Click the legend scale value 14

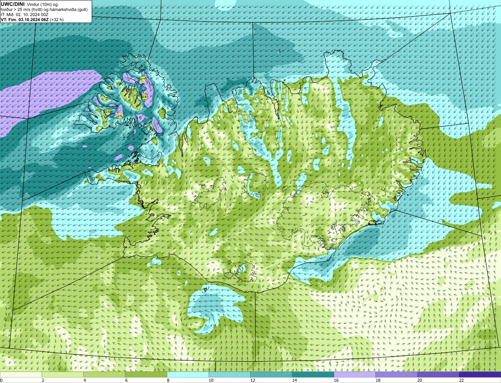pos(294,380)
